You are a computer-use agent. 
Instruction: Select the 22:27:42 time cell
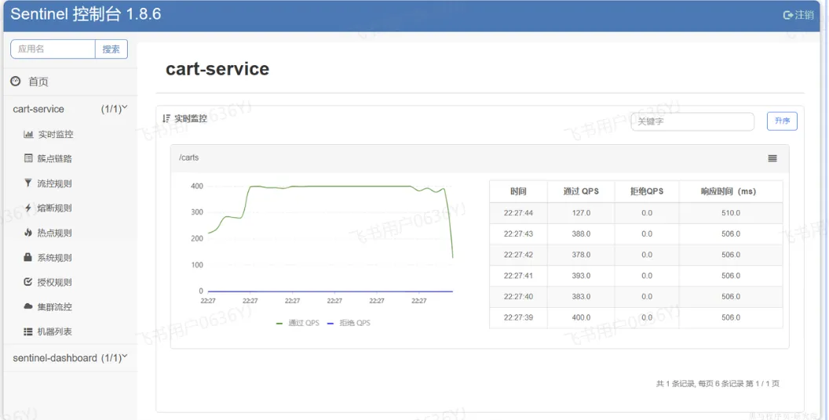[x=518, y=255]
